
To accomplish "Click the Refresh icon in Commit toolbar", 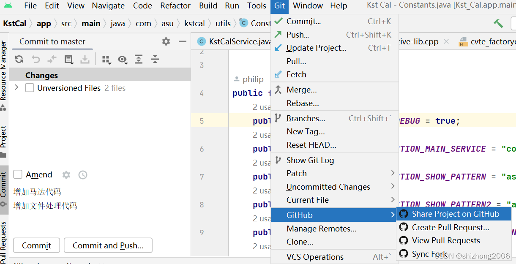I will [x=19, y=60].
